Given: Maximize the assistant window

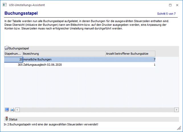Looking at the screenshot, I should coord(170,5).
